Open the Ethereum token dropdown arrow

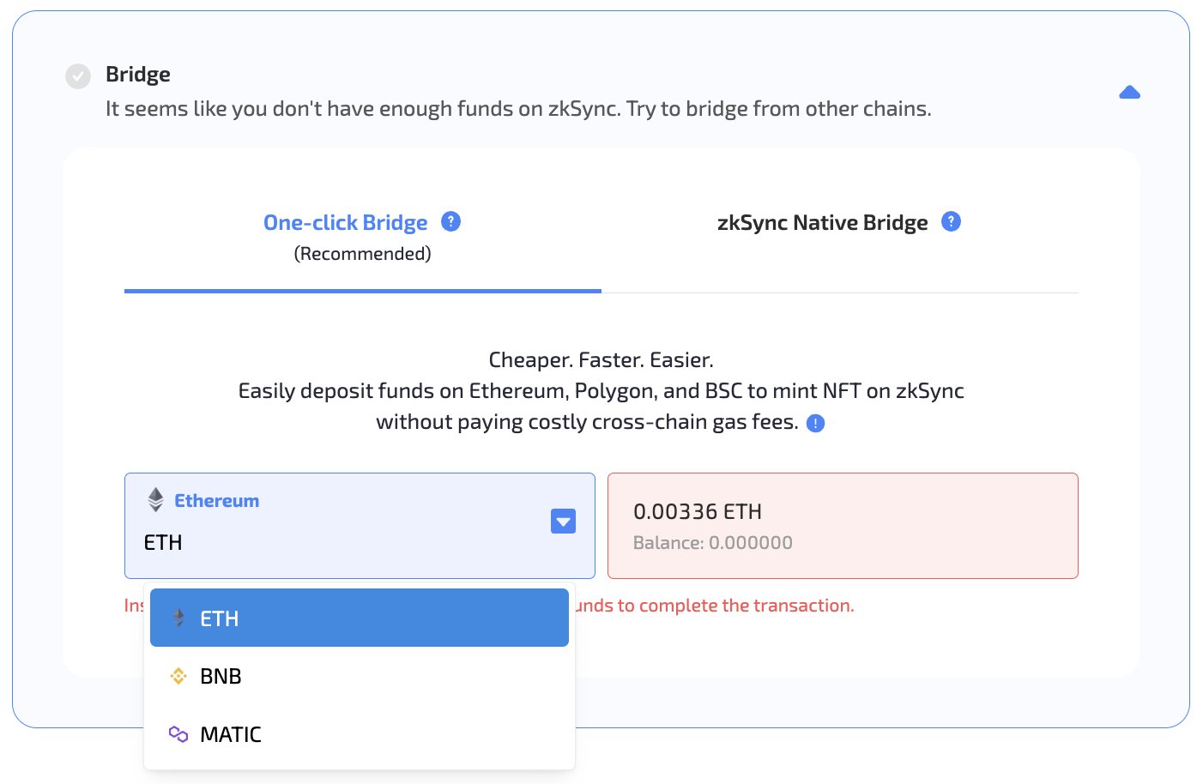[x=563, y=521]
